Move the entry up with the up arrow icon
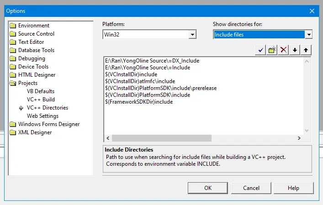The height and width of the screenshot is (205, 323). 306,50
